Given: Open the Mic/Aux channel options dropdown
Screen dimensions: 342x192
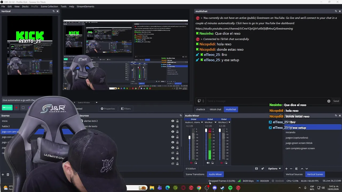Looking at the screenshot, I should pyautogui.click(x=215, y=122).
